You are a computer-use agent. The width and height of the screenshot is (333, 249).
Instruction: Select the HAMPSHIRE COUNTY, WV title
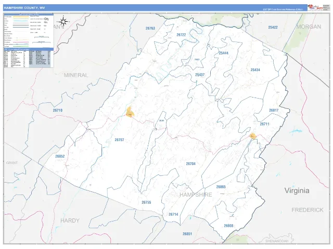pyautogui.click(x=24, y=8)
